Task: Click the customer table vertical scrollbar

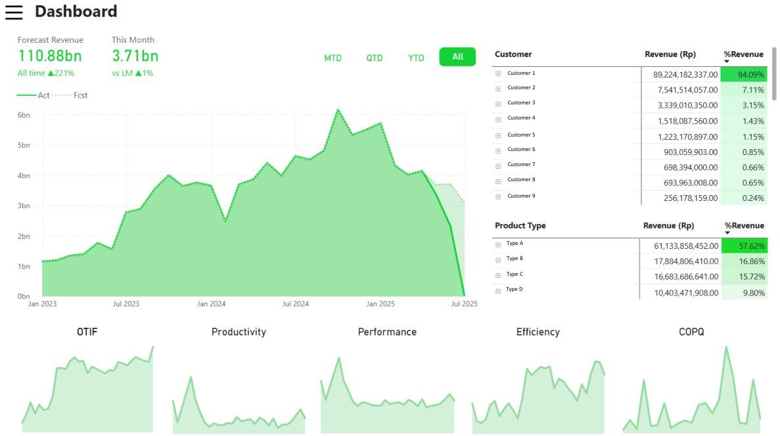Action: point(774,74)
